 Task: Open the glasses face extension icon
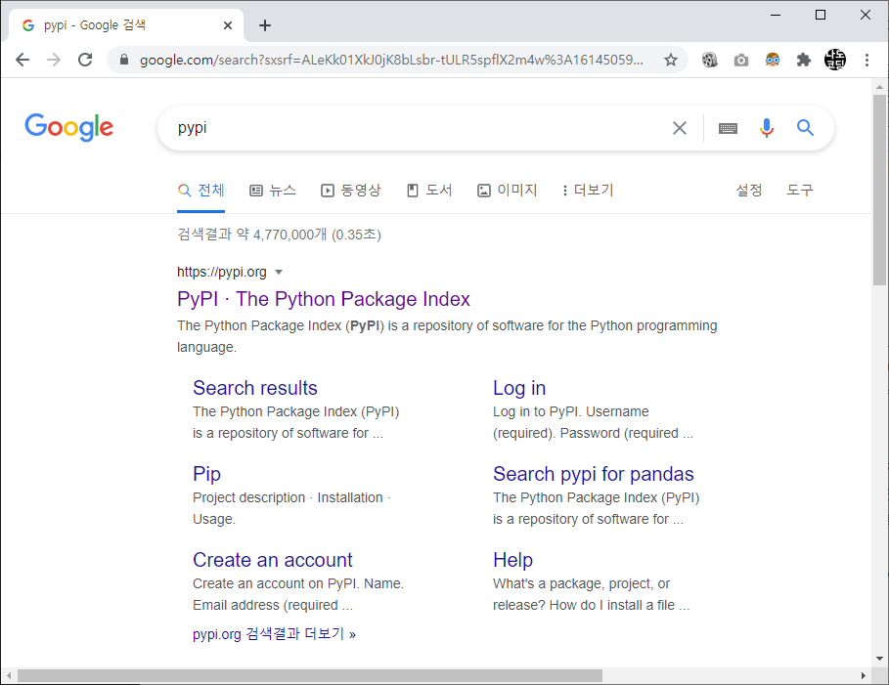click(773, 60)
